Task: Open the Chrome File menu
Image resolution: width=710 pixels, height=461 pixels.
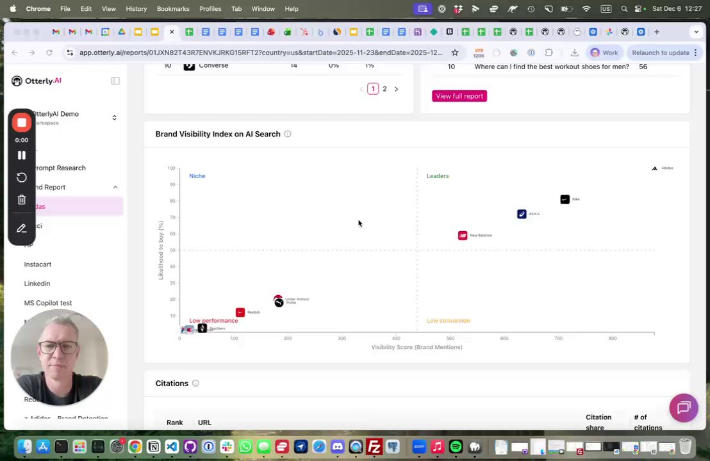Action: [x=65, y=8]
